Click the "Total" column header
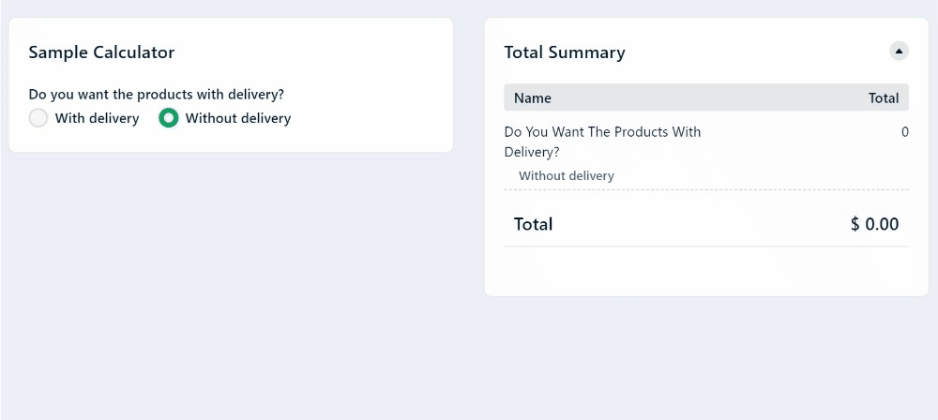Image resolution: width=938 pixels, height=420 pixels. pyautogui.click(x=884, y=97)
